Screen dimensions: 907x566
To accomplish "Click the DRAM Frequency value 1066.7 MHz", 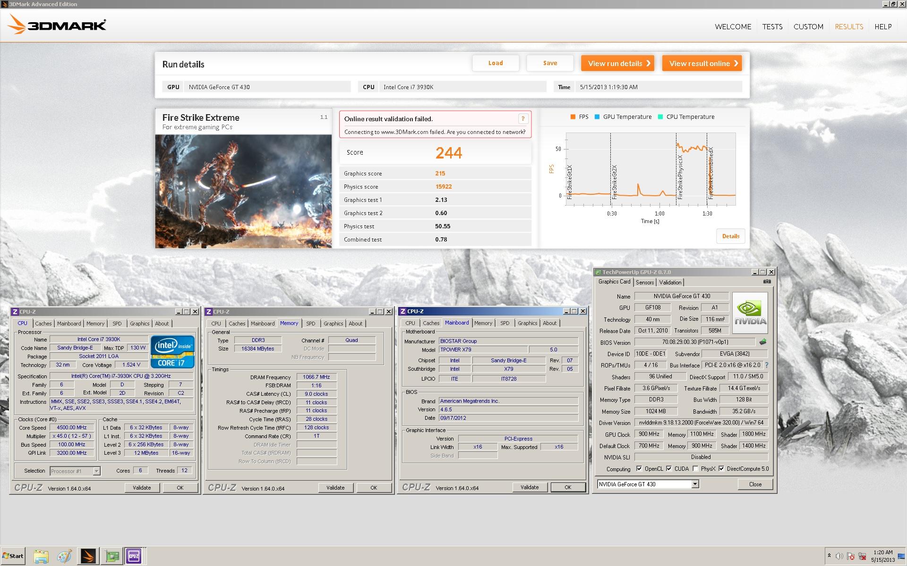I will click(x=317, y=377).
